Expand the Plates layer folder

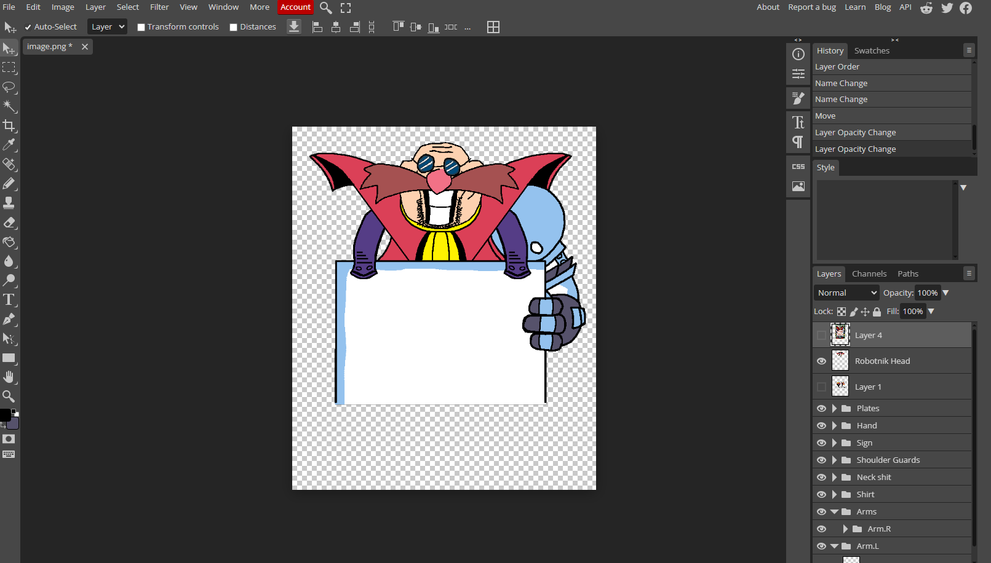click(x=834, y=409)
